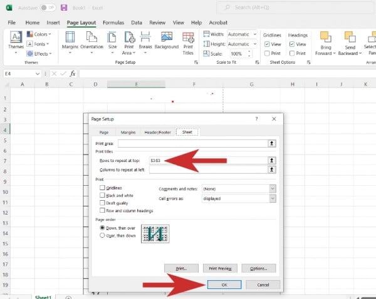The height and width of the screenshot is (299, 376).
Task: Switch to the Formulas ribbon tab
Action: [x=113, y=23]
